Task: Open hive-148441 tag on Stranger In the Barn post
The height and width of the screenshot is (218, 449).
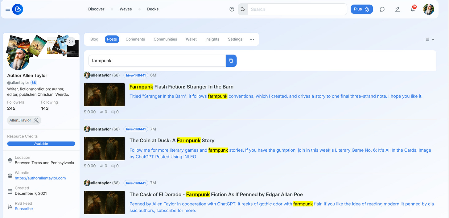Action: click(136, 75)
